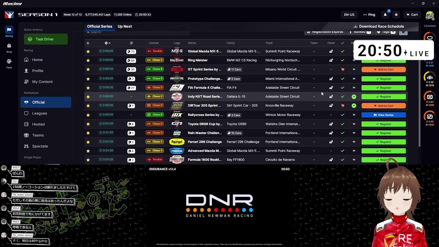
Task: Click the green up-arrow in Indy NXT row
Action: pyautogui.click(x=354, y=97)
